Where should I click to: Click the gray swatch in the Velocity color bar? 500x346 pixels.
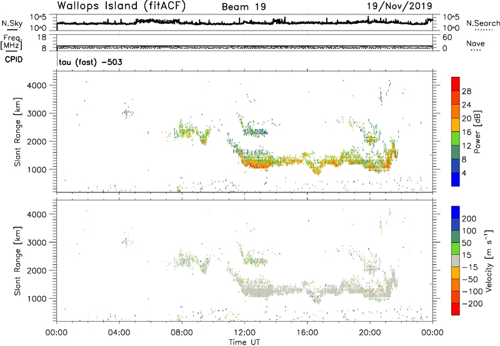tap(456, 260)
